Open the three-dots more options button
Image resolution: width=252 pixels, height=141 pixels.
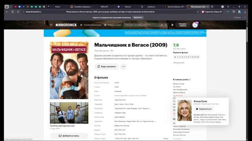pos(123,67)
